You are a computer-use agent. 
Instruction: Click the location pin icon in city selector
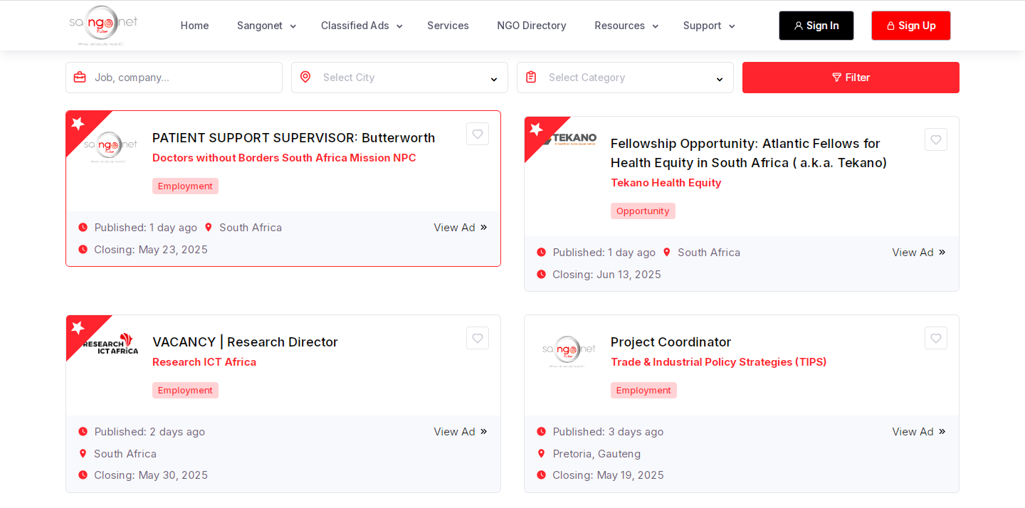pos(305,77)
